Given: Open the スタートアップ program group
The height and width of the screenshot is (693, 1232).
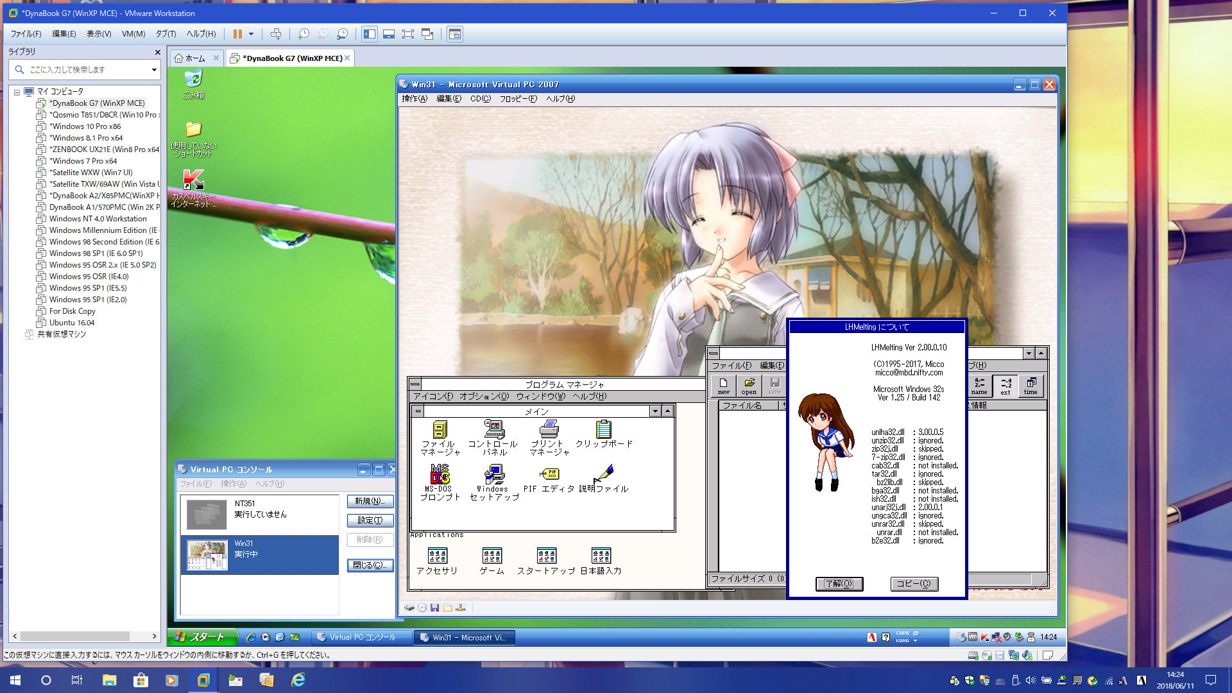Looking at the screenshot, I should tap(546, 561).
